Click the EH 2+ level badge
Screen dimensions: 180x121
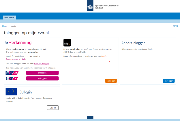pyautogui.click(x=12, y=73)
